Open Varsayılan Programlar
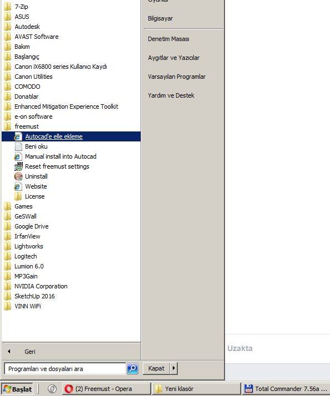330x396 pixels. (177, 77)
